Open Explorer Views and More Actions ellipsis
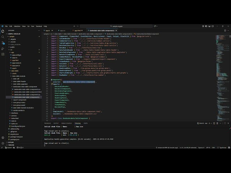 click(x=39, y=30)
